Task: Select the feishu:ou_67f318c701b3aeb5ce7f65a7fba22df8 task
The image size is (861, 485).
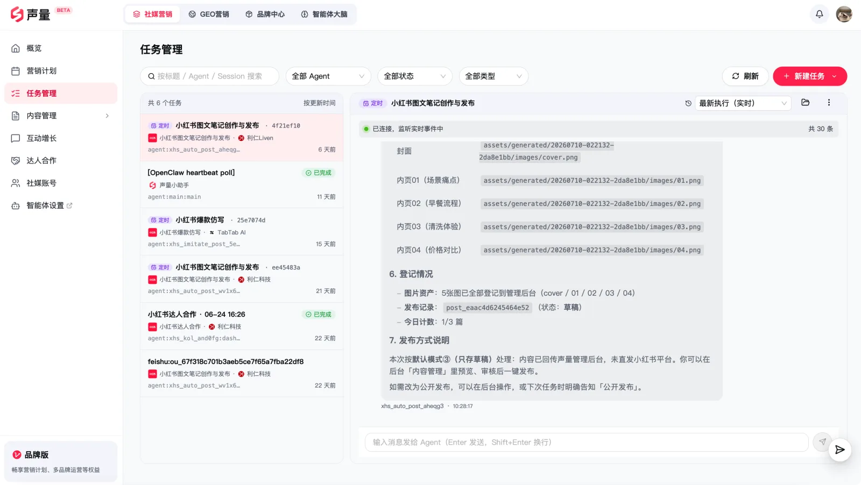Action: coord(242,374)
